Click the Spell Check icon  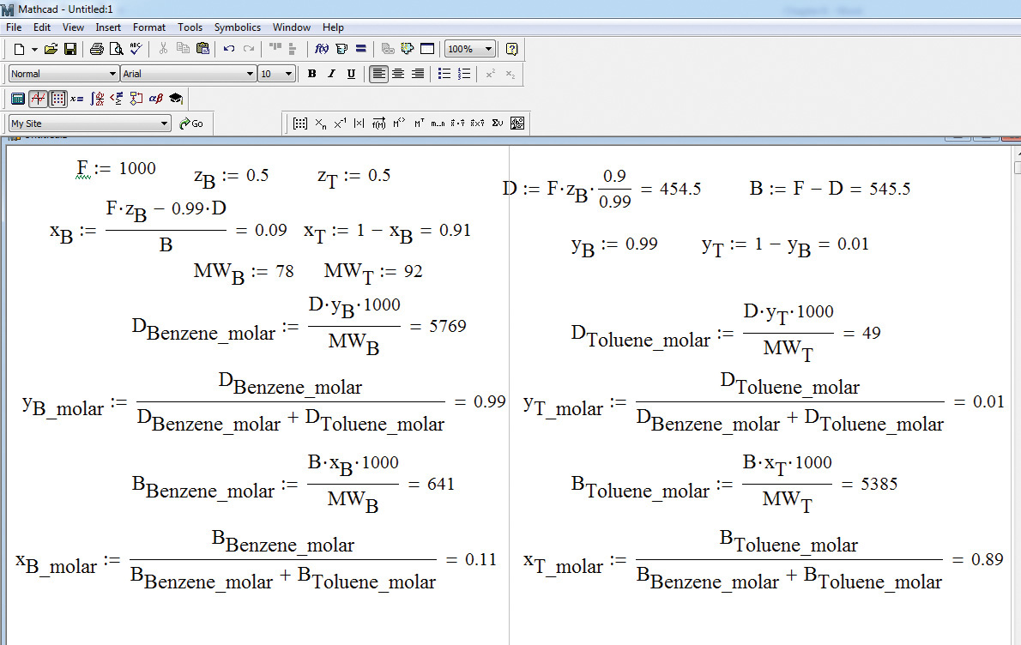pyautogui.click(x=136, y=49)
